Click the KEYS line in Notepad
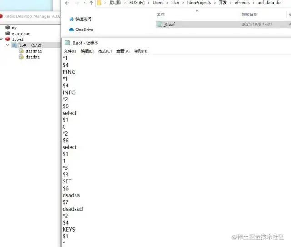 click(69, 230)
